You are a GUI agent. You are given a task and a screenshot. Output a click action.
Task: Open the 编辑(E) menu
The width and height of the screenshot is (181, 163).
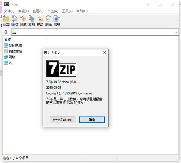click(24, 11)
